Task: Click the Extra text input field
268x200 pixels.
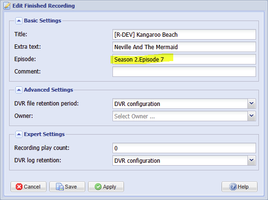Action: (x=184, y=47)
